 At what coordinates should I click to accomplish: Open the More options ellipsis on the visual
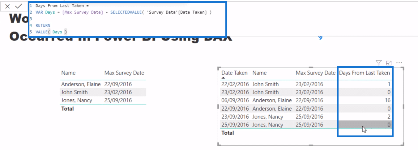399,63
